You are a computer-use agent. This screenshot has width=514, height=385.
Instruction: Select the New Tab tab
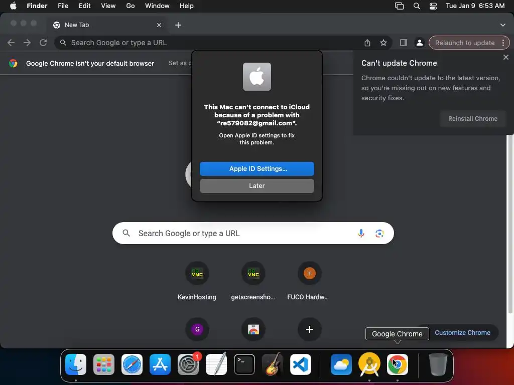click(106, 25)
